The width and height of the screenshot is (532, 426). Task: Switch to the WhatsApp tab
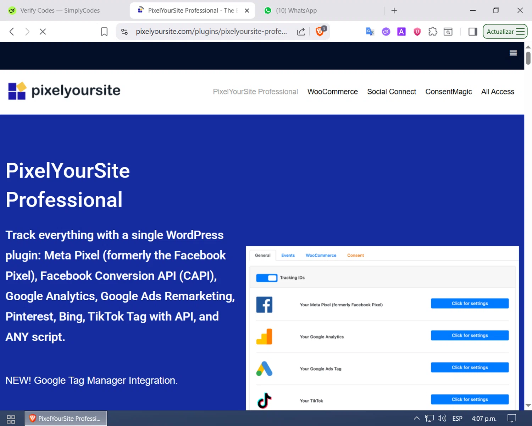(x=296, y=11)
